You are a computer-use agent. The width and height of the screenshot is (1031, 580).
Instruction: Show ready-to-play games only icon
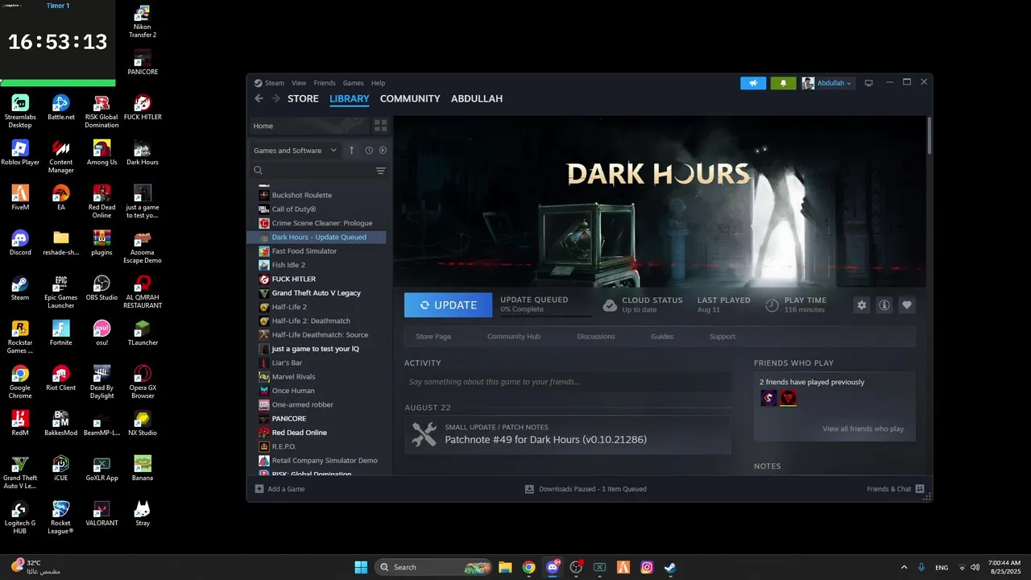(383, 151)
